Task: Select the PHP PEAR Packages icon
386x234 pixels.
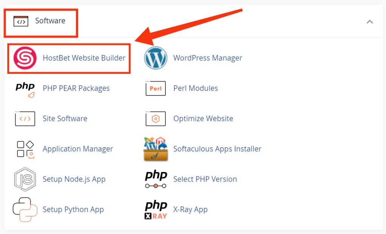Action: (25, 90)
